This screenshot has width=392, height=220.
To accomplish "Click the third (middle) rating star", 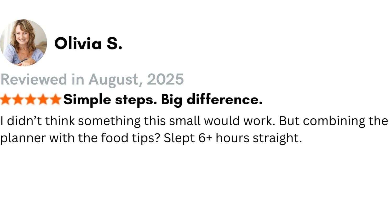I will pyautogui.click(x=31, y=100).
